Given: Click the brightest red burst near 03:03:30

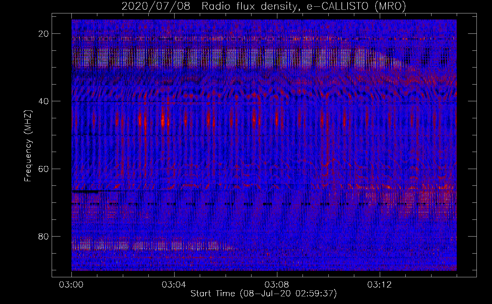Looking at the screenshot, I should [x=163, y=120].
